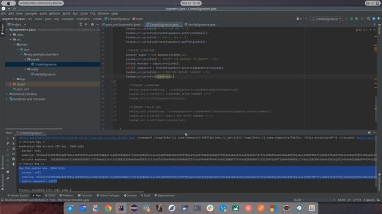This screenshot has width=382, height=214.
Task: Click the UTF-8 encoding in the status bar
Action: [x=357, y=200]
